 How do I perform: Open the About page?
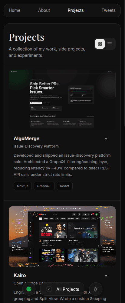44,10
